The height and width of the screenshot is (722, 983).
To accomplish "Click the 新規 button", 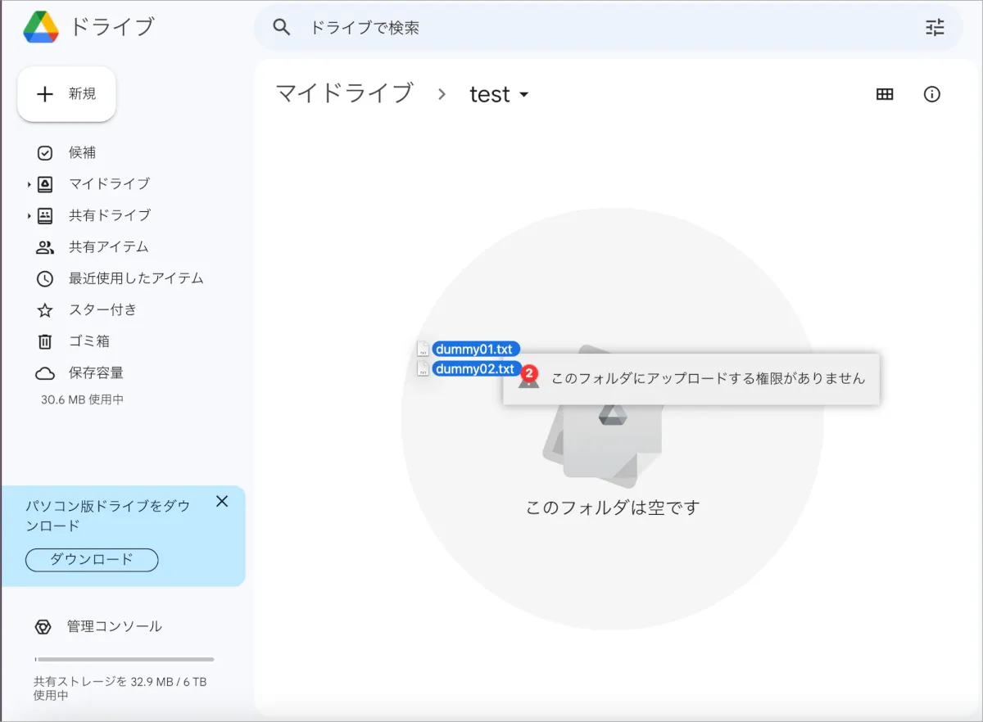I will coord(67,94).
